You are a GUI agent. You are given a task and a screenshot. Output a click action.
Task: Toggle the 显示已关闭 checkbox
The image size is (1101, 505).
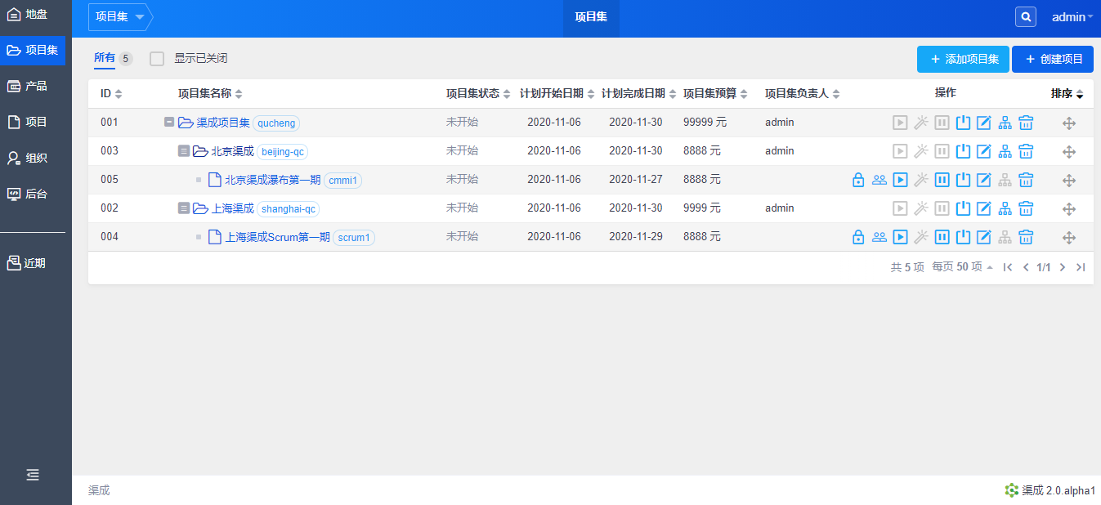point(157,59)
